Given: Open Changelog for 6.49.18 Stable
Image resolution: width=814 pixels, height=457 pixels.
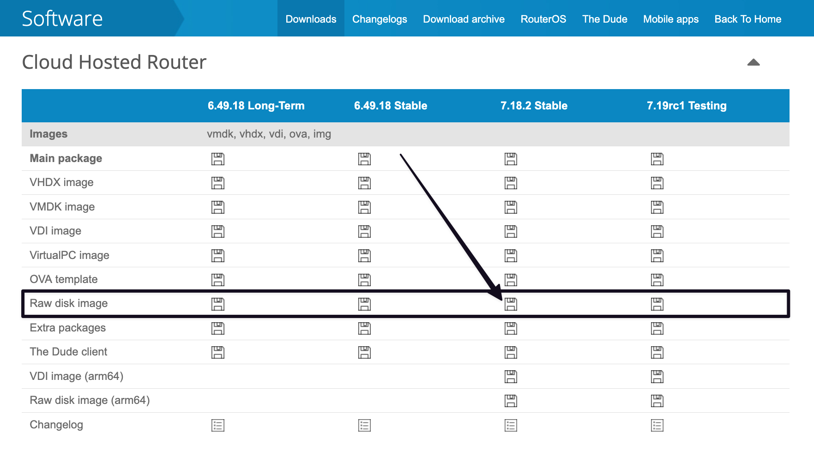Looking at the screenshot, I should pyautogui.click(x=364, y=425).
